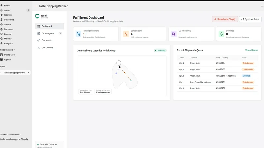The image size is (264, 148).
Task: Click the green endpoint marker on map
Action: (131, 80)
